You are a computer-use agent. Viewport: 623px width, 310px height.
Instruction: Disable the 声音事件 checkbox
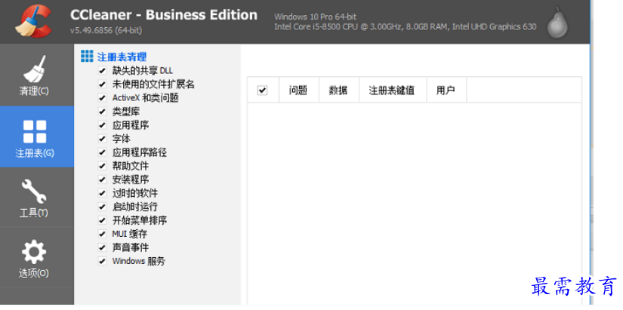coord(103,247)
